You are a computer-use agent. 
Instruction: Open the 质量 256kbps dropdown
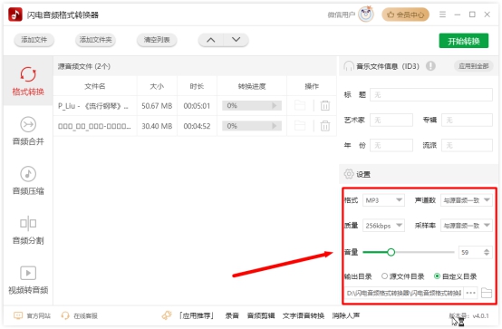383,226
